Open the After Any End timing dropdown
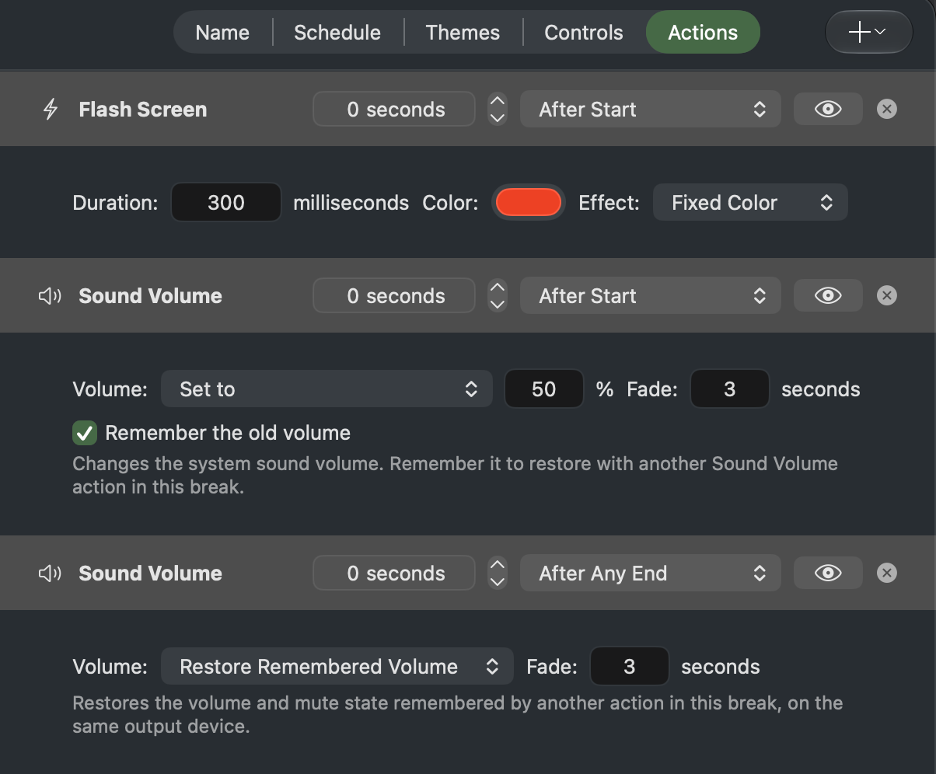936x774 pixels. point(650,574)
